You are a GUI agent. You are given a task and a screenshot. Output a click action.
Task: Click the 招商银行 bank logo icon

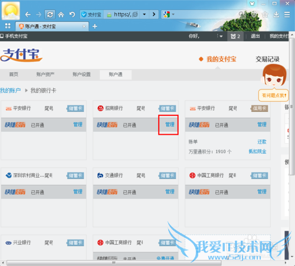(x=100, y=108)
